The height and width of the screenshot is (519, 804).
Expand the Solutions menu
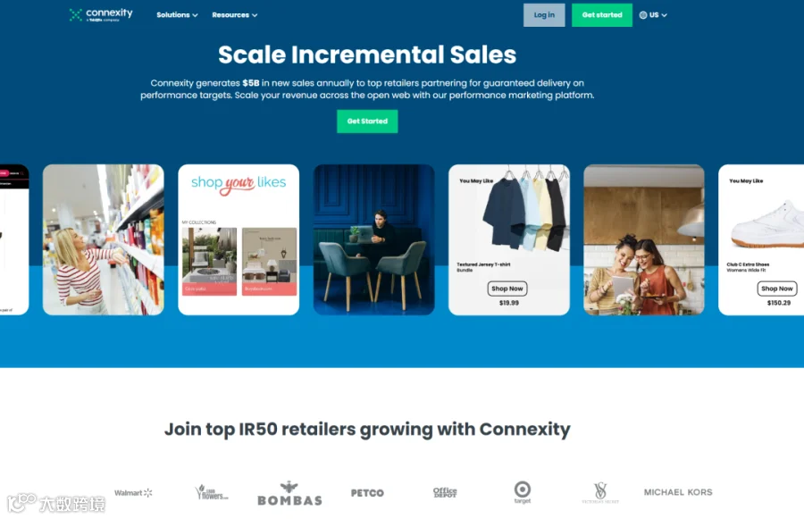tap(177, 15)
